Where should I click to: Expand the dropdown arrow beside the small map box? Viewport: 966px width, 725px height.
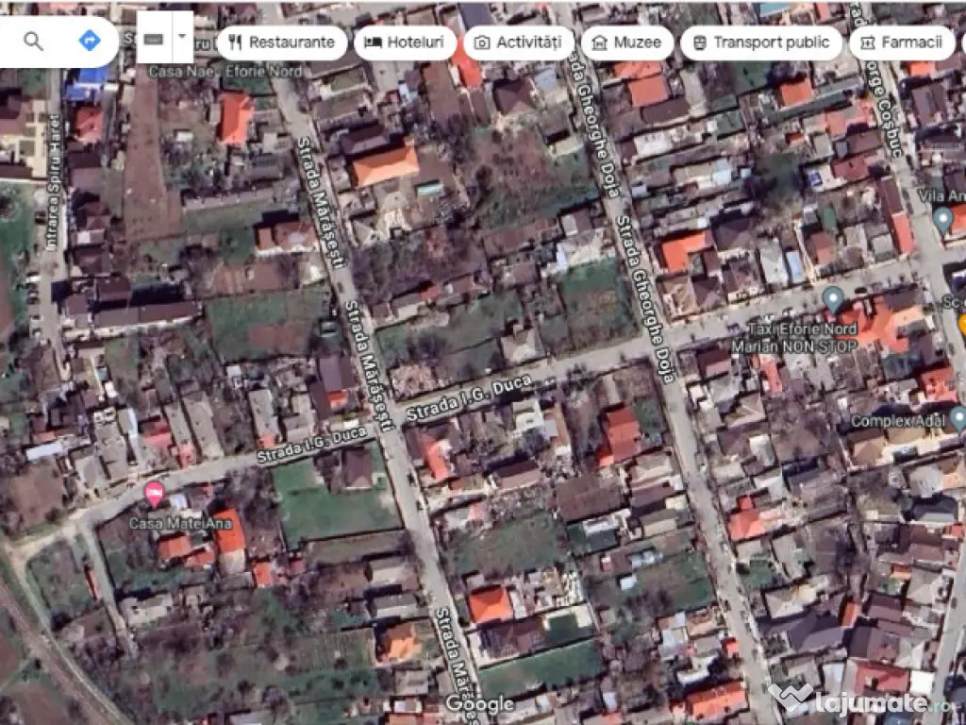click(x=180, y=38)
